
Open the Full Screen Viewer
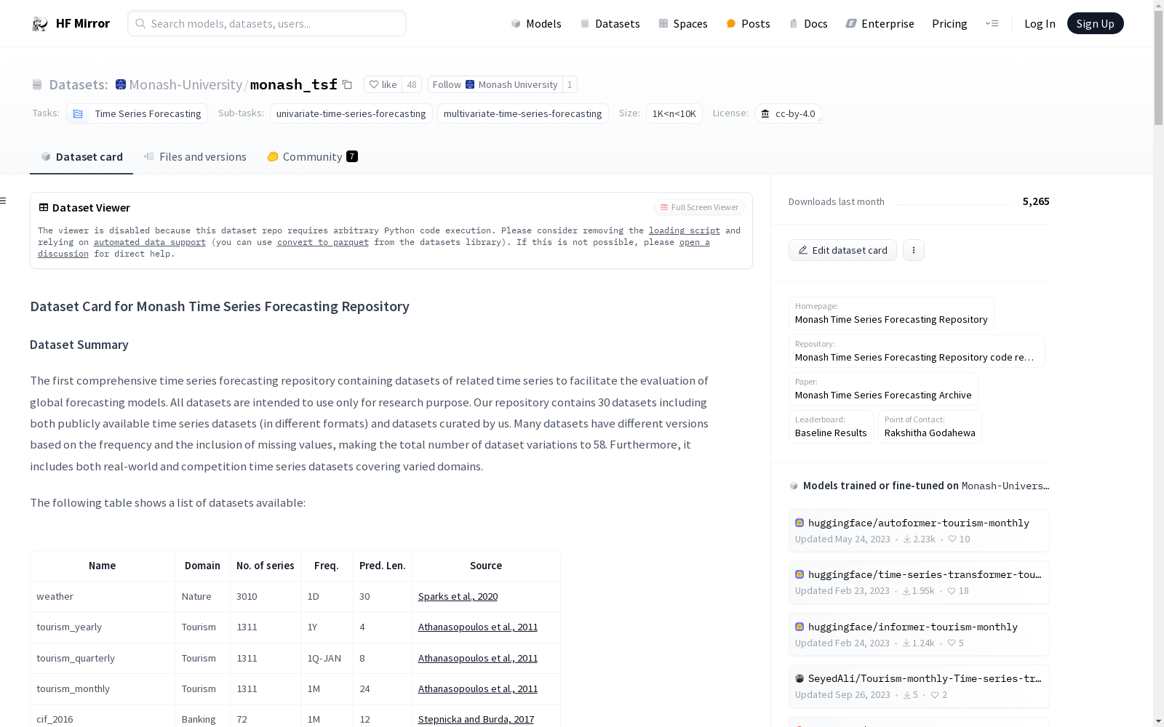699,207
